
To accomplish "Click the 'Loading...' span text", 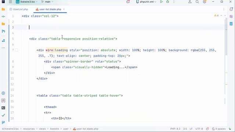I will [115, 67].
